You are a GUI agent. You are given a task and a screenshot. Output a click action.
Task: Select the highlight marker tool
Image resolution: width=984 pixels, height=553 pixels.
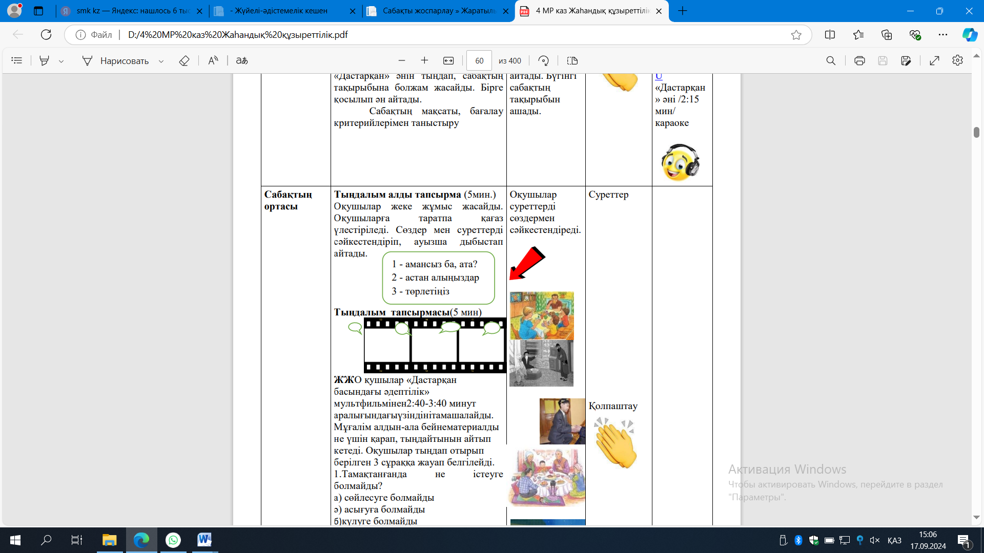(45, 60)
